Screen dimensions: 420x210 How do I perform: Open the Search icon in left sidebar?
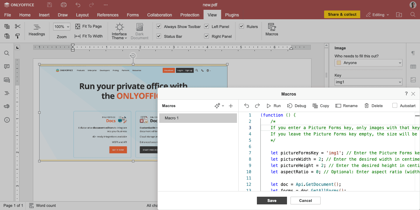[x=7, y=53]
